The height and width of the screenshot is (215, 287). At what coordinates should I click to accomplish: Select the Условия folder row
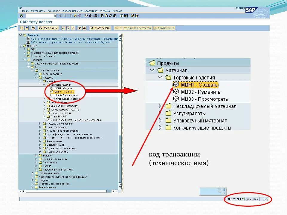point(46,155)
